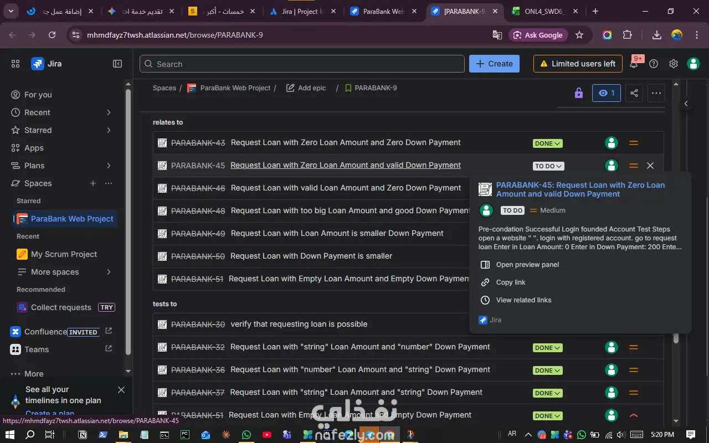Expand the More spaces chevron in the sidebar

coord(109,272)
